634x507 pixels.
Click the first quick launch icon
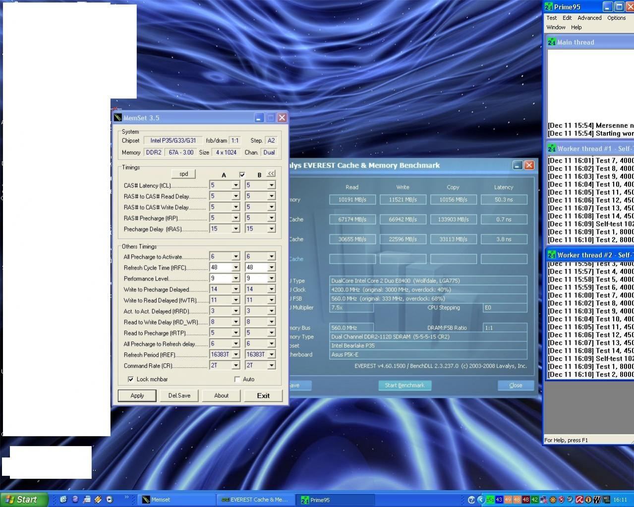pyautogui.click(x=63, y=500)
